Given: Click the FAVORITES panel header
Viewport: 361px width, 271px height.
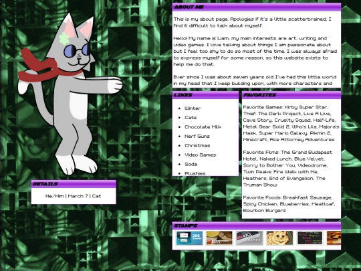Looking at the screenshot, I should coord(291,95).
